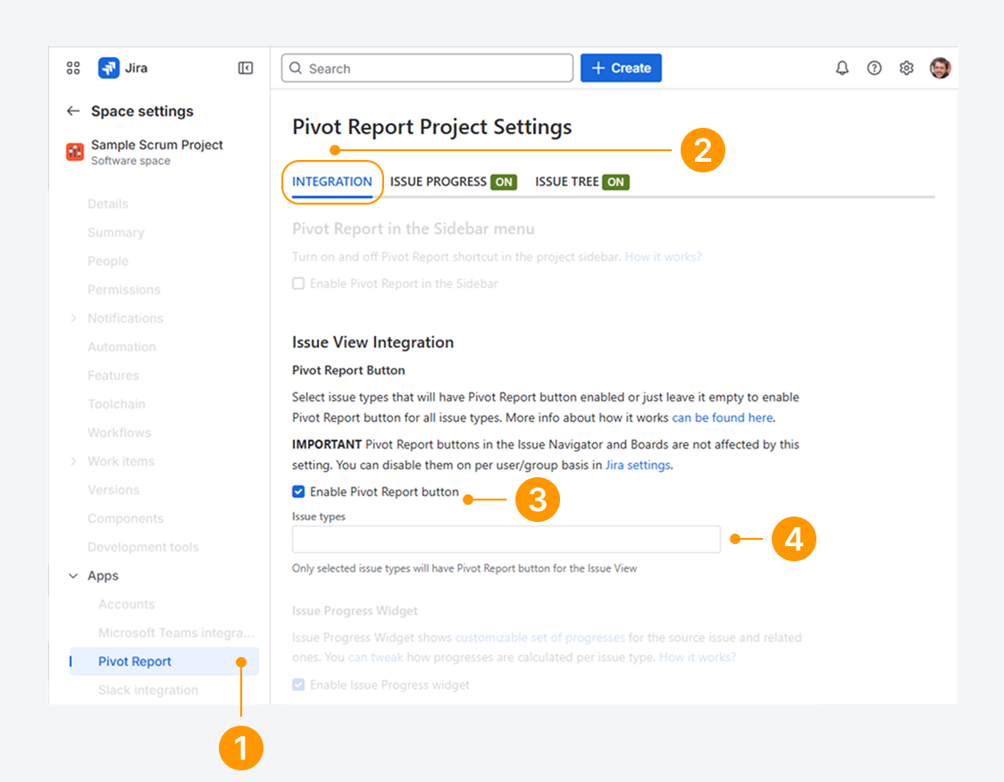Expand the Work items section chevron
The width and height of the screenshot is (1004, 782).
(73, 461)
